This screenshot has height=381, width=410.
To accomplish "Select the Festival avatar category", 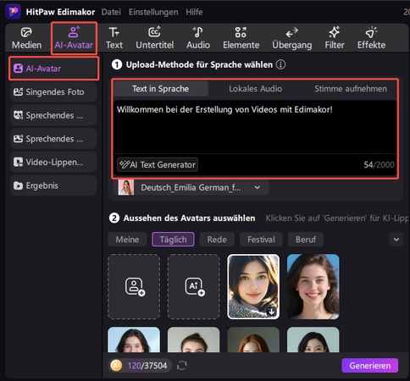I will pos(261,240).
